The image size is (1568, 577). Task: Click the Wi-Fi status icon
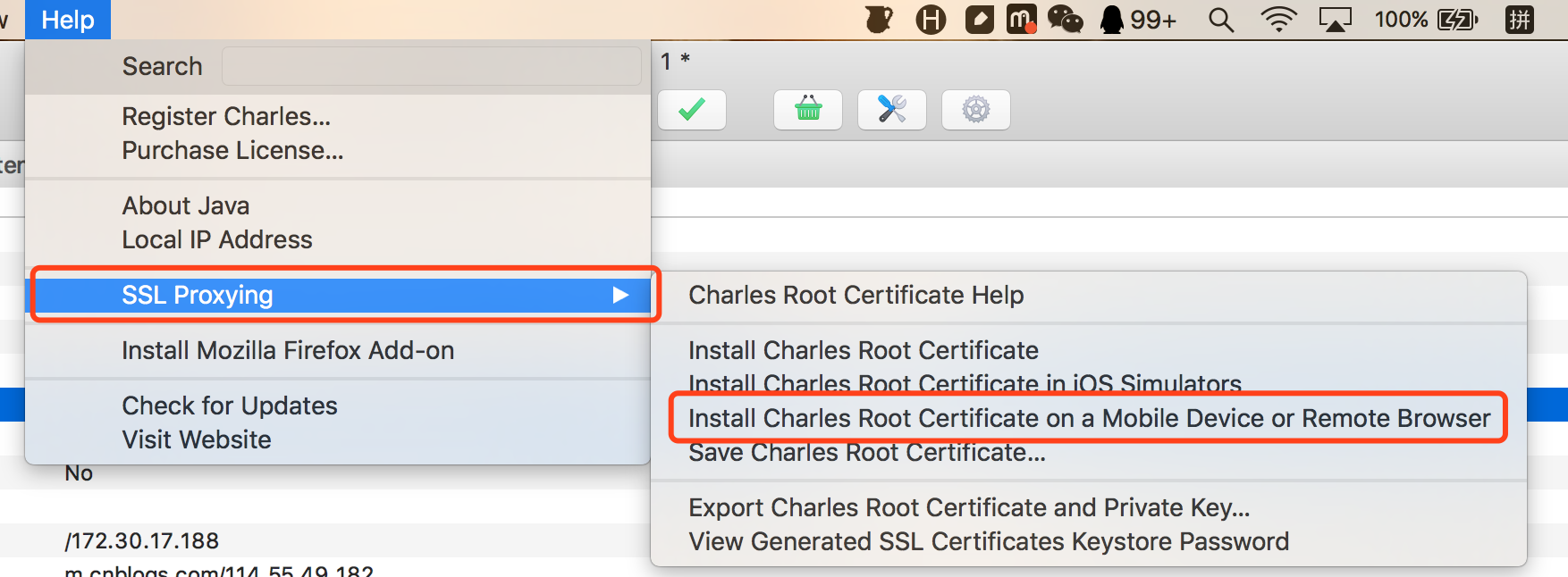pyautogui.click(x=1279, y=20)
